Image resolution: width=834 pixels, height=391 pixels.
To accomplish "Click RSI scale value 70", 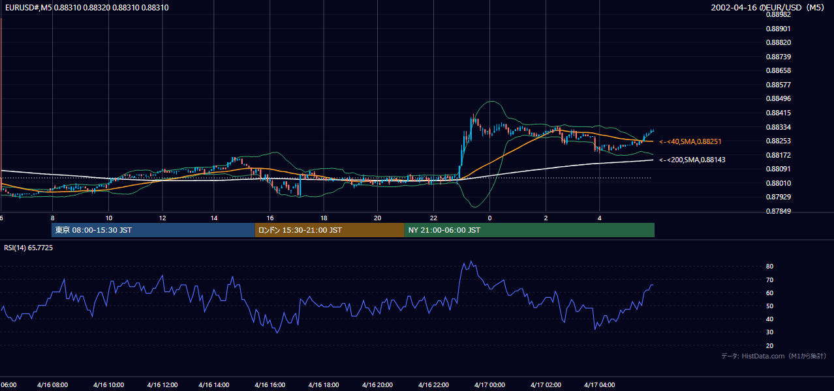I will (x=769, y=280).
